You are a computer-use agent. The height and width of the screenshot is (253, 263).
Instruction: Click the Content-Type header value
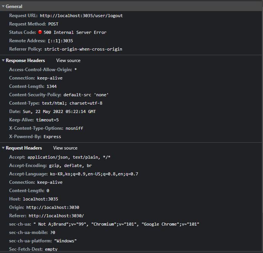(72, 103)
